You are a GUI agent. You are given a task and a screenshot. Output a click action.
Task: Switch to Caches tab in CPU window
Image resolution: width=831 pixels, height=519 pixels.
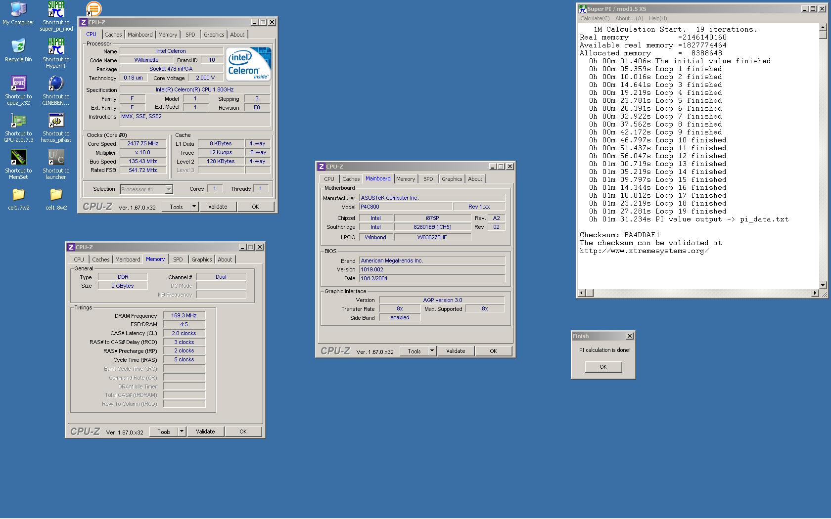coord(113,35)
